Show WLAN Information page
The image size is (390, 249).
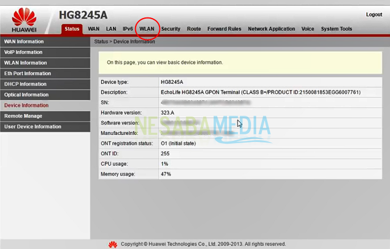(x=26, y=63)
